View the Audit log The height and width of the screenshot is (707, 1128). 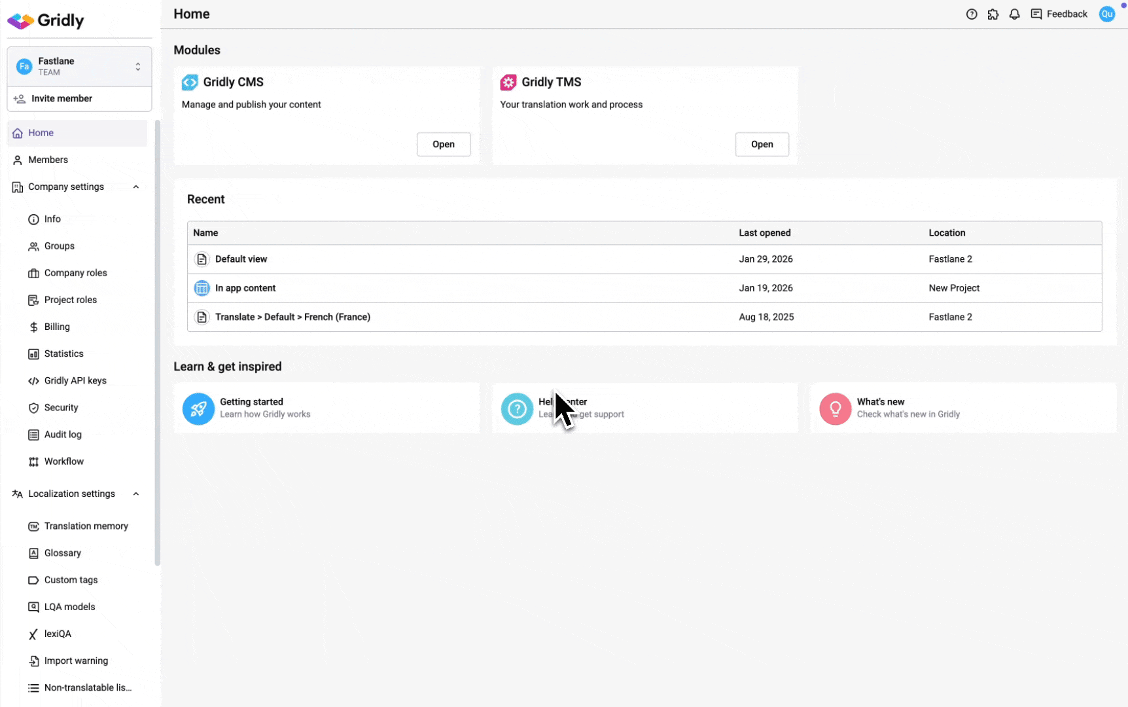62,434
